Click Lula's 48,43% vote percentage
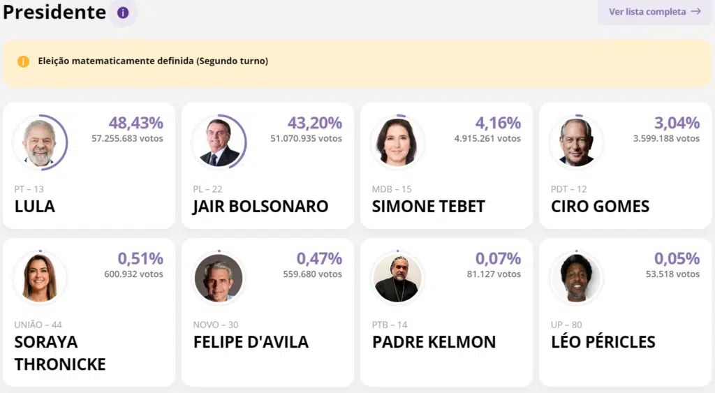The width and height of the screenshot is (715, 393). pyautogui.click(x=135, y=124)
